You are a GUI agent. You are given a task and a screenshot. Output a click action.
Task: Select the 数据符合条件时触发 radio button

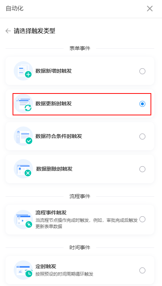[x=142, y=137]
